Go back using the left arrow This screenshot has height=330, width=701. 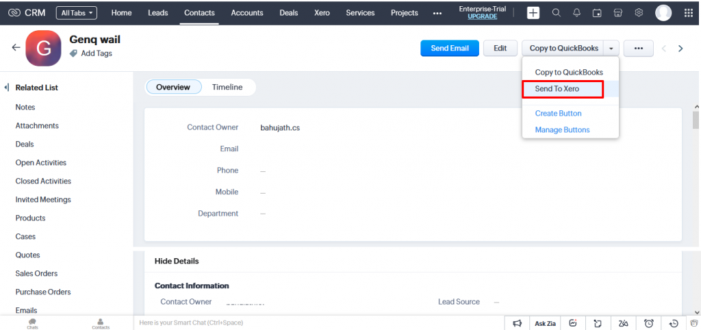pyautogui.click(x=16, y=47)
